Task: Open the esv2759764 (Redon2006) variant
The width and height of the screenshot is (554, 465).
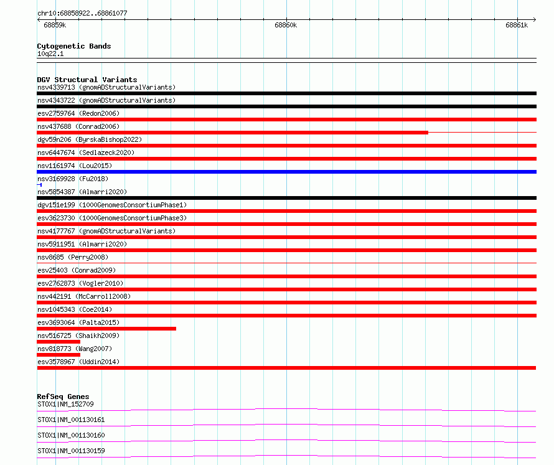Action: point(78,113)
